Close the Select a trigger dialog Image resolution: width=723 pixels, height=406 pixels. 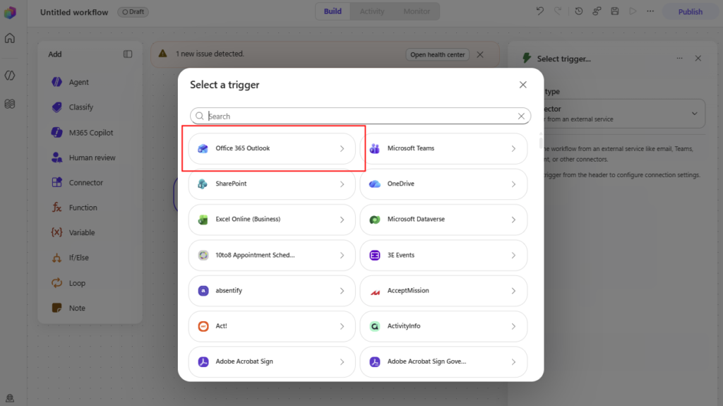[523, 85]
